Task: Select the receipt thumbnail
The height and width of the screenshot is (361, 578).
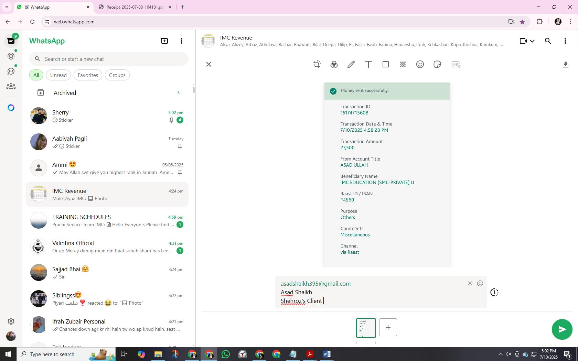Action: [x=366, y=328]
